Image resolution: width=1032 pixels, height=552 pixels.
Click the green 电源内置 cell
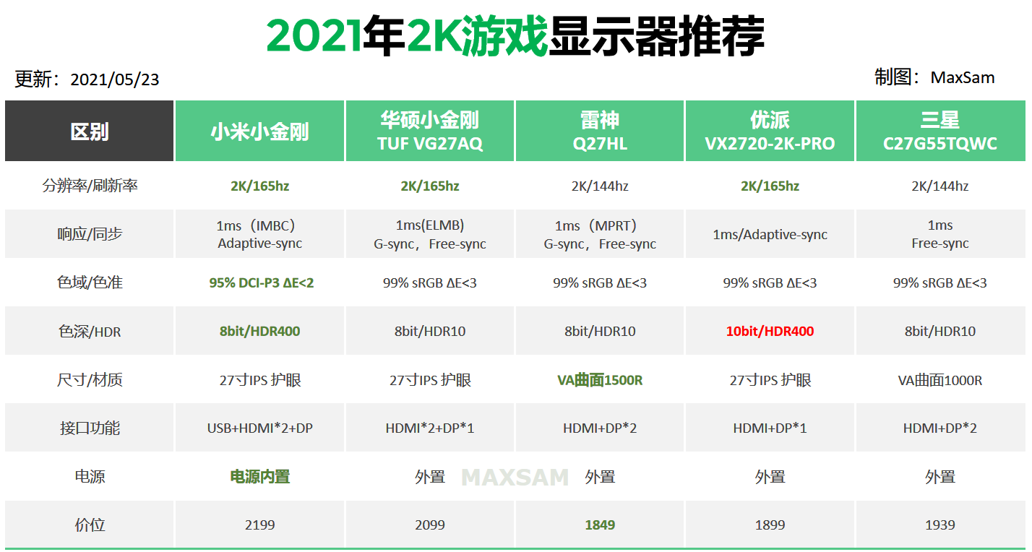[x=260, y=476]
